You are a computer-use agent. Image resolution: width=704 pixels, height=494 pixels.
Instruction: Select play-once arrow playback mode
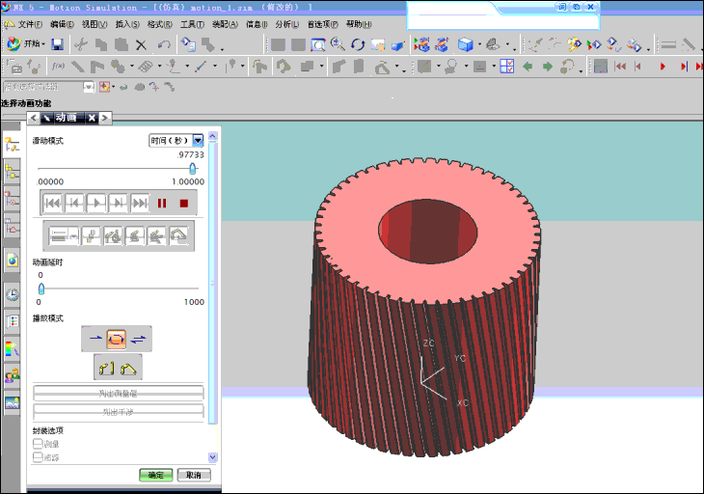(x=95, y=339)
